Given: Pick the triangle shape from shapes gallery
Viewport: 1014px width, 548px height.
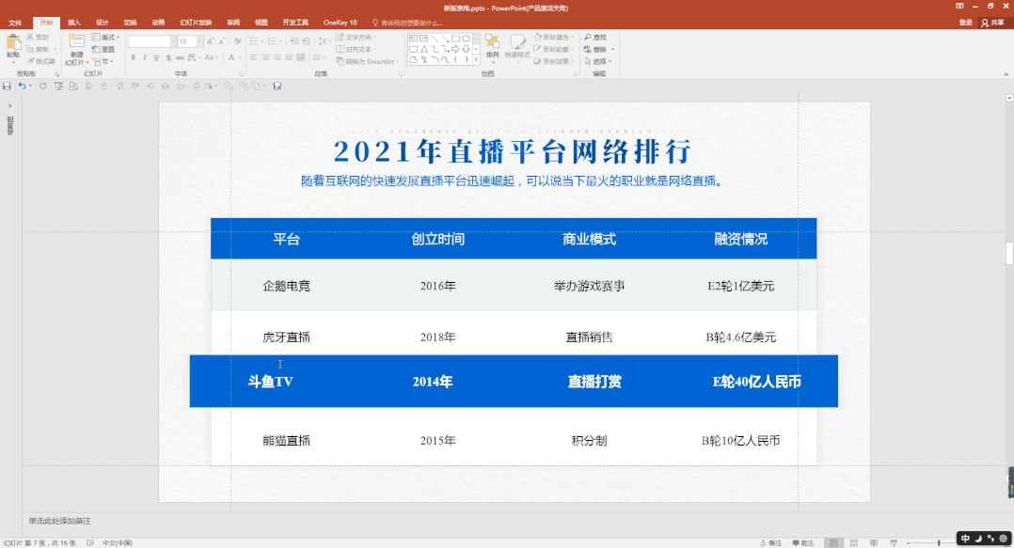Looking at the screenshot, I should click(x=423, y=49).
